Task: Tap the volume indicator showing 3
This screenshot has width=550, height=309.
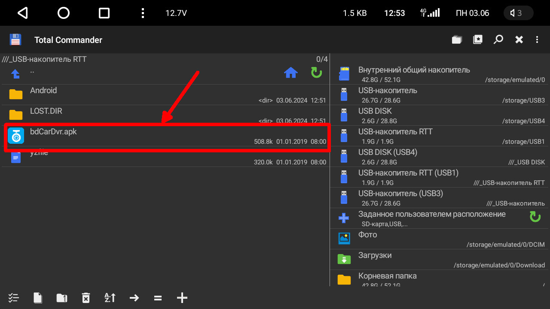Action: (518, 13)
